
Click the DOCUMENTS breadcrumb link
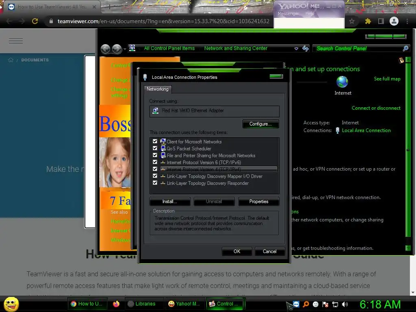35,60
